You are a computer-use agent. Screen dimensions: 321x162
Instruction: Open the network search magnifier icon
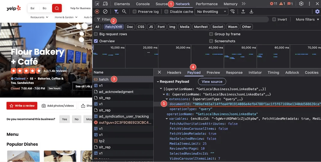click(x=124, y=12)
